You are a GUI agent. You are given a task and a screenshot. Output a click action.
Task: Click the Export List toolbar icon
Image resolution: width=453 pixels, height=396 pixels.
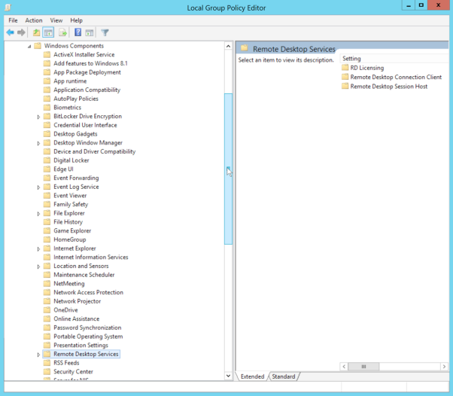pos(62,32)
